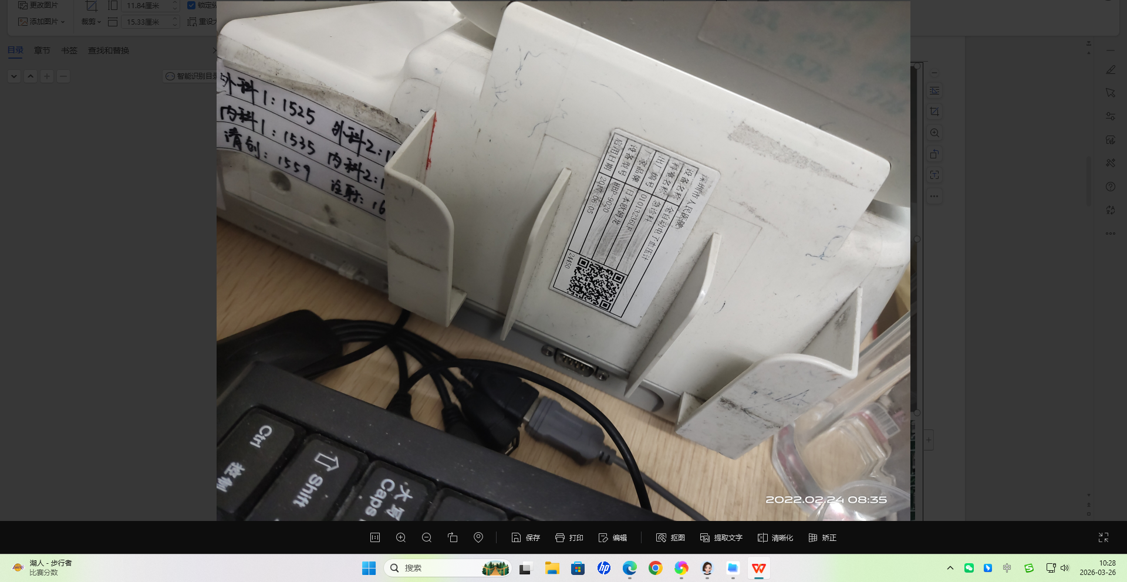Image resolution: width=1127 pixels, height=582 pixels.
Task: Increase image height using the 15.33厘米 stepper
Action: 174,18
